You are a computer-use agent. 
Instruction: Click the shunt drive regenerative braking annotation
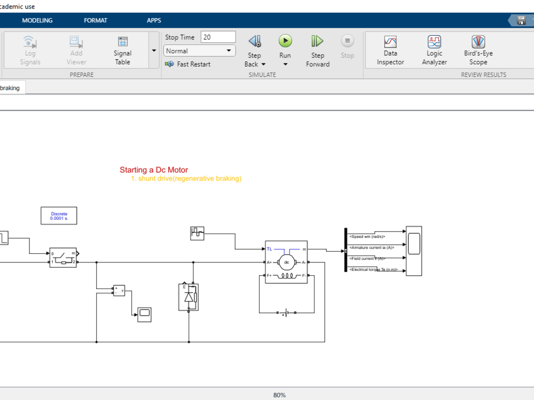pos(186,178)
